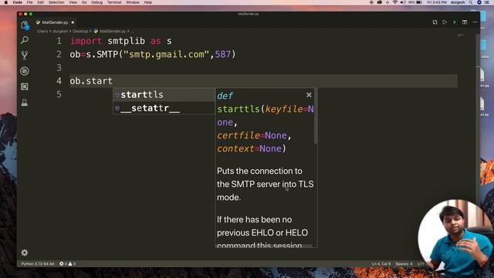
Task: Open the Help menu
Action: tap(147, 2)
